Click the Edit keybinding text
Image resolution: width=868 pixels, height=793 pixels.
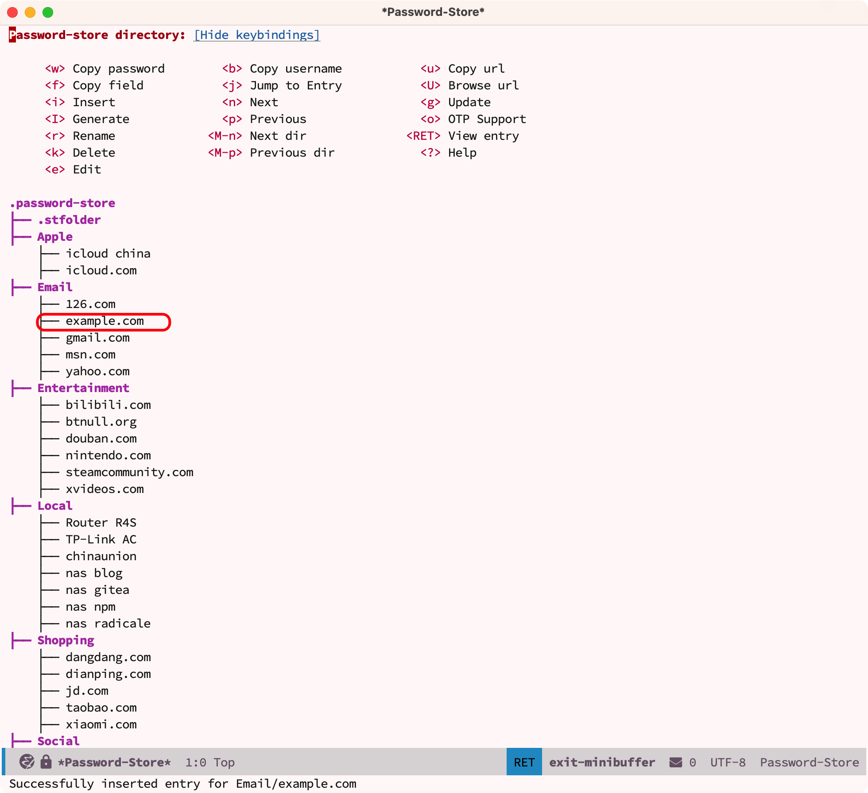(87, 169)
